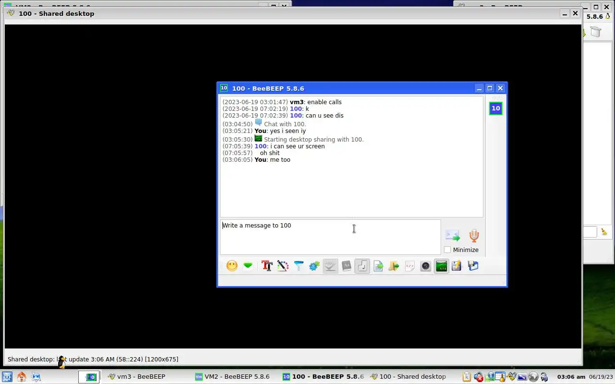Click the send file document icon
615x384 pixels.
click(x=378, y=266)
